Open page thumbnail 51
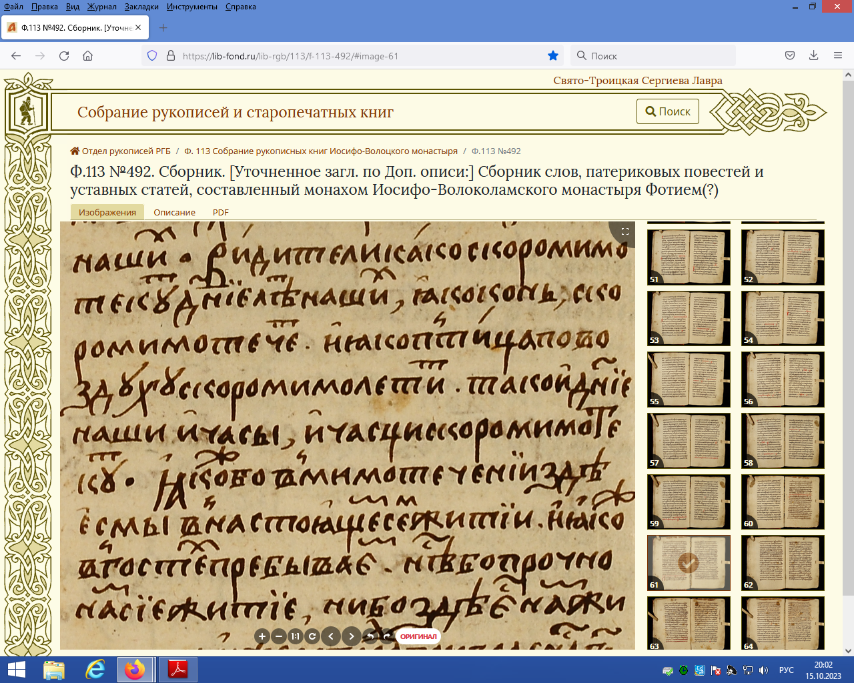This screenshot has height=683, width=854. tap(689, 257)
